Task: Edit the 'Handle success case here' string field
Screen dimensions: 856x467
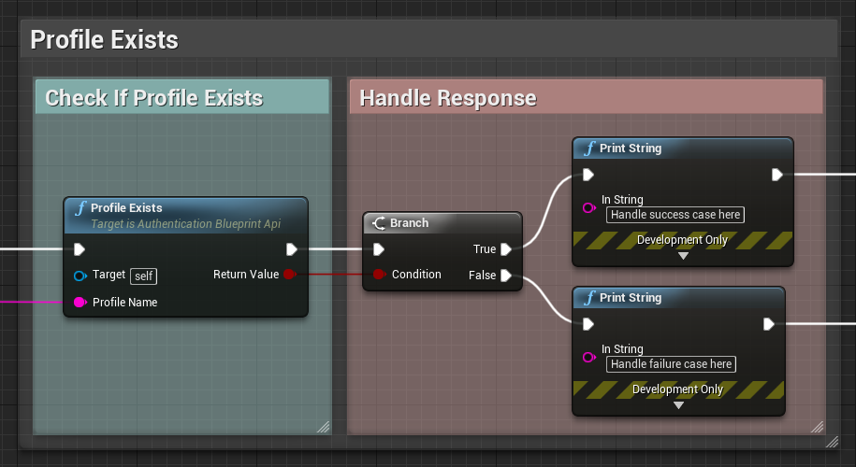Action: point(675,215)
